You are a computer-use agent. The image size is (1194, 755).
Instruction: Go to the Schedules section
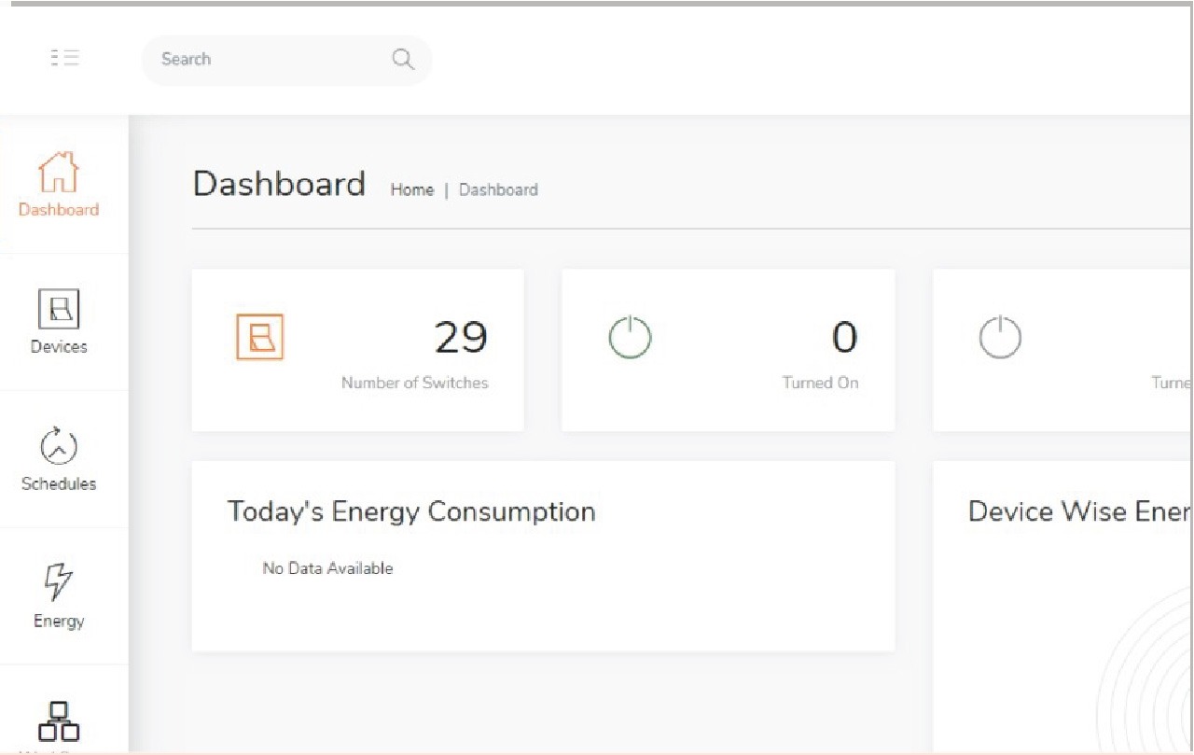pos(59,459)
